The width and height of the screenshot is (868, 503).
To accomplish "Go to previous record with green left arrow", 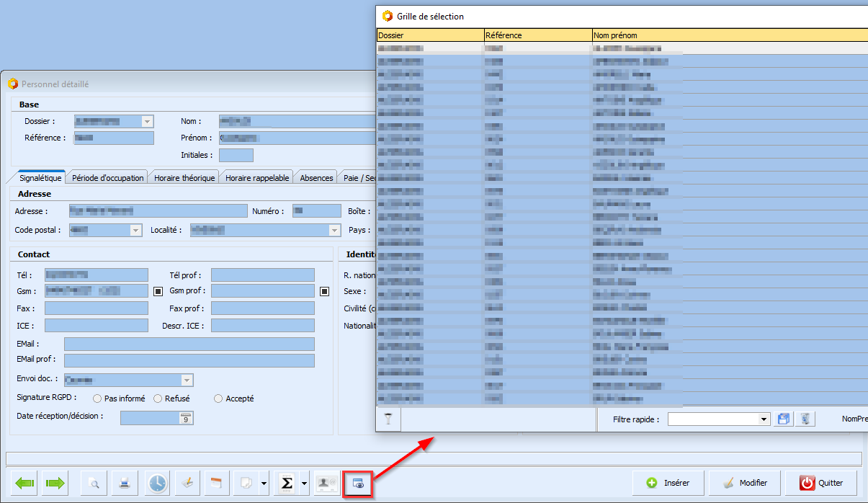I will tap(25, 484).
